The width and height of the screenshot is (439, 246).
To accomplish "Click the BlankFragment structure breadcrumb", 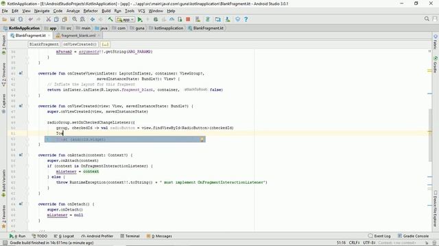I will [x=44, y=44].
